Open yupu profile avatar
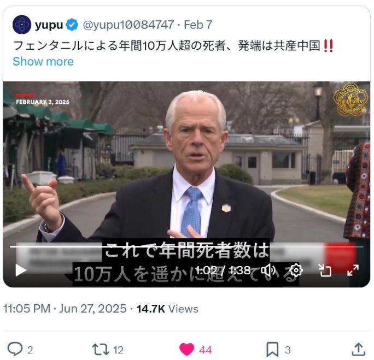The image size is (374, 360). [22, 25]
